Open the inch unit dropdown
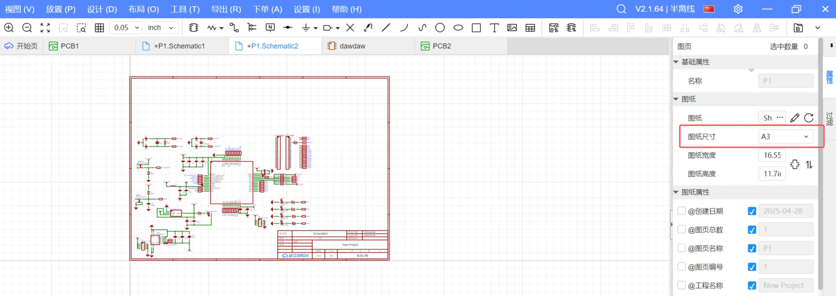 (161, 28)
